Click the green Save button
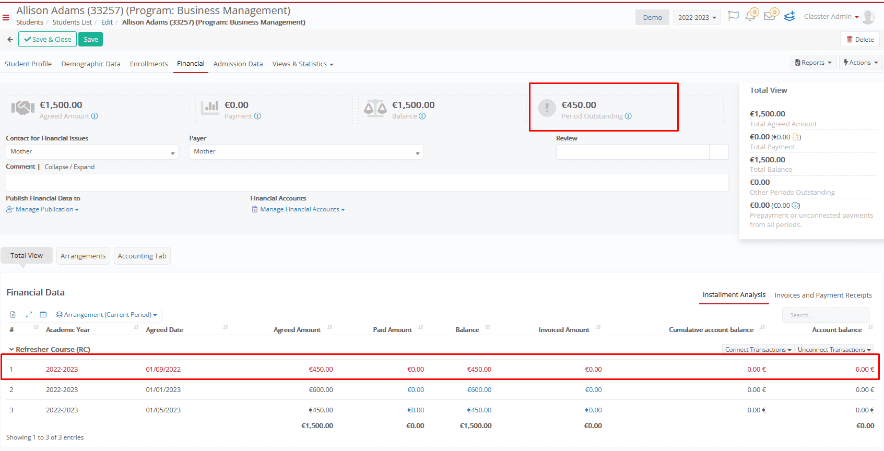The image size is (884, 451). (91, 39)
